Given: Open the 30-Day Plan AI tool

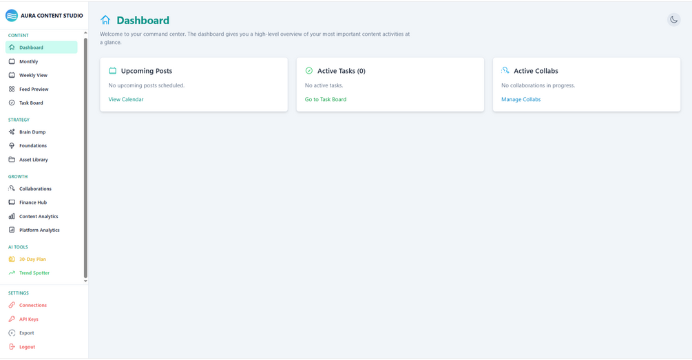Looking at the screenshot, I should [32, 260].
